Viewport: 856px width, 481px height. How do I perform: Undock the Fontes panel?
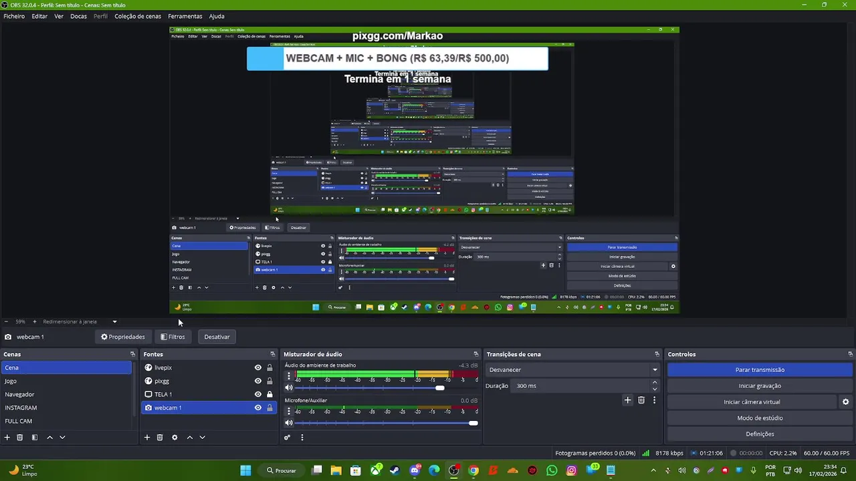[272, 354]
